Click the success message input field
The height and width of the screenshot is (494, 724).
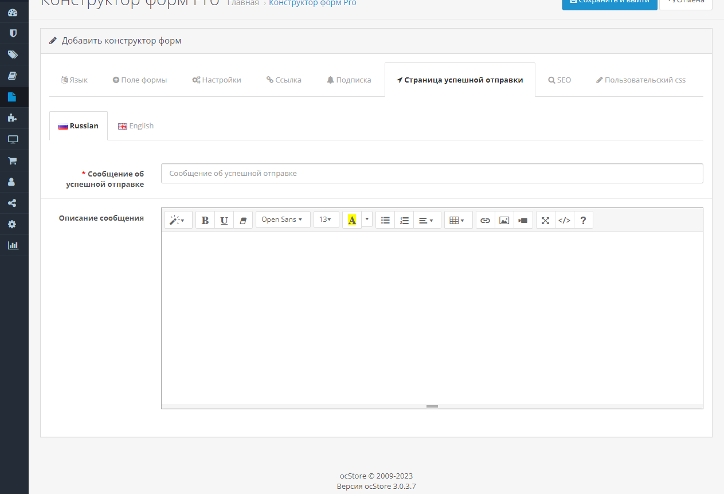(432, 174)
